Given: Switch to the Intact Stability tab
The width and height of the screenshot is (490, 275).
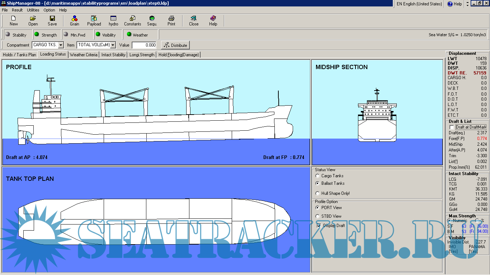Looking at the screenshot, I should point(113,55).
